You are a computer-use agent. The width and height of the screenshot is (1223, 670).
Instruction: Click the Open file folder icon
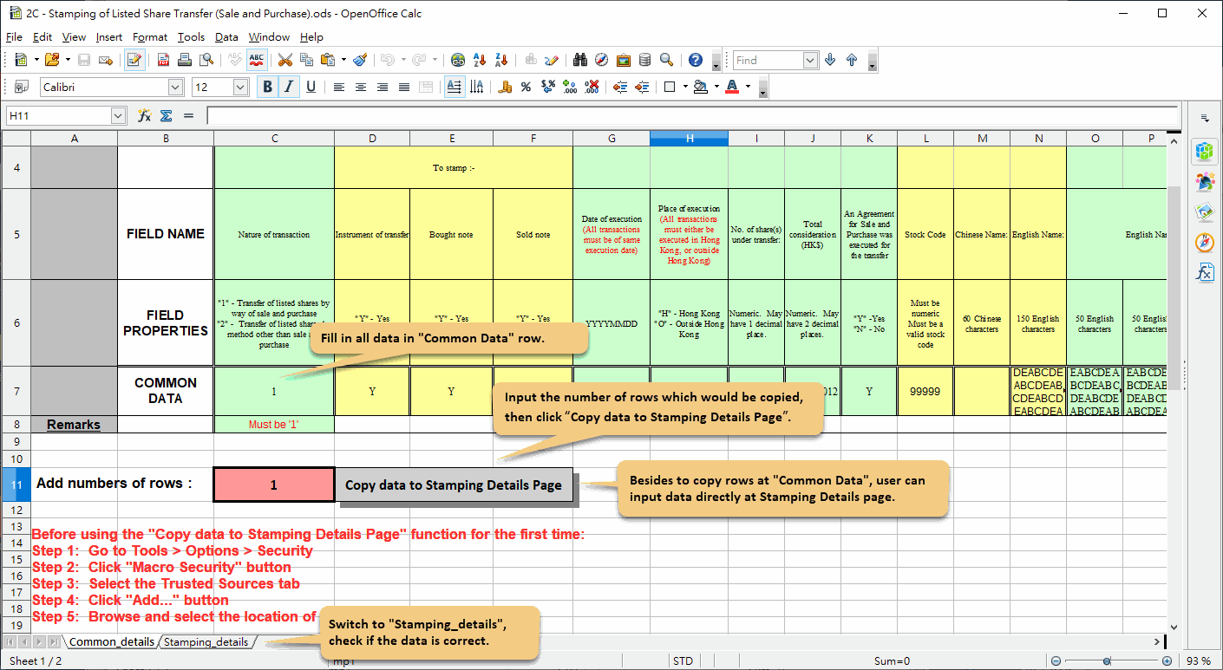52,60
